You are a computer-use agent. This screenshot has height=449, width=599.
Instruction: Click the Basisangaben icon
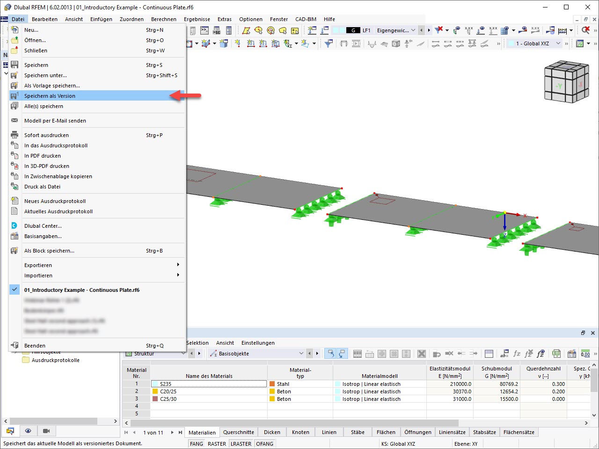[15, 236]
